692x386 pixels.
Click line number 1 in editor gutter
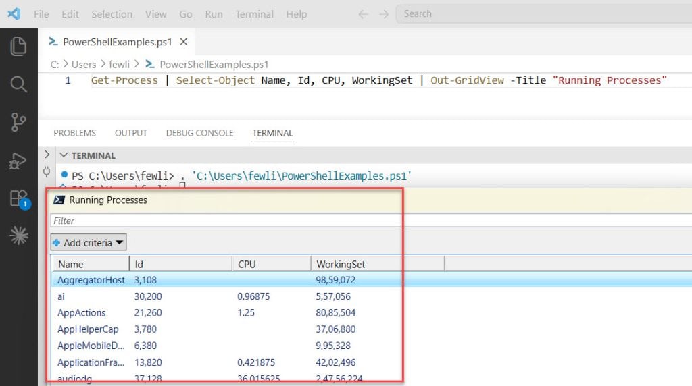[x=68, y=80]
